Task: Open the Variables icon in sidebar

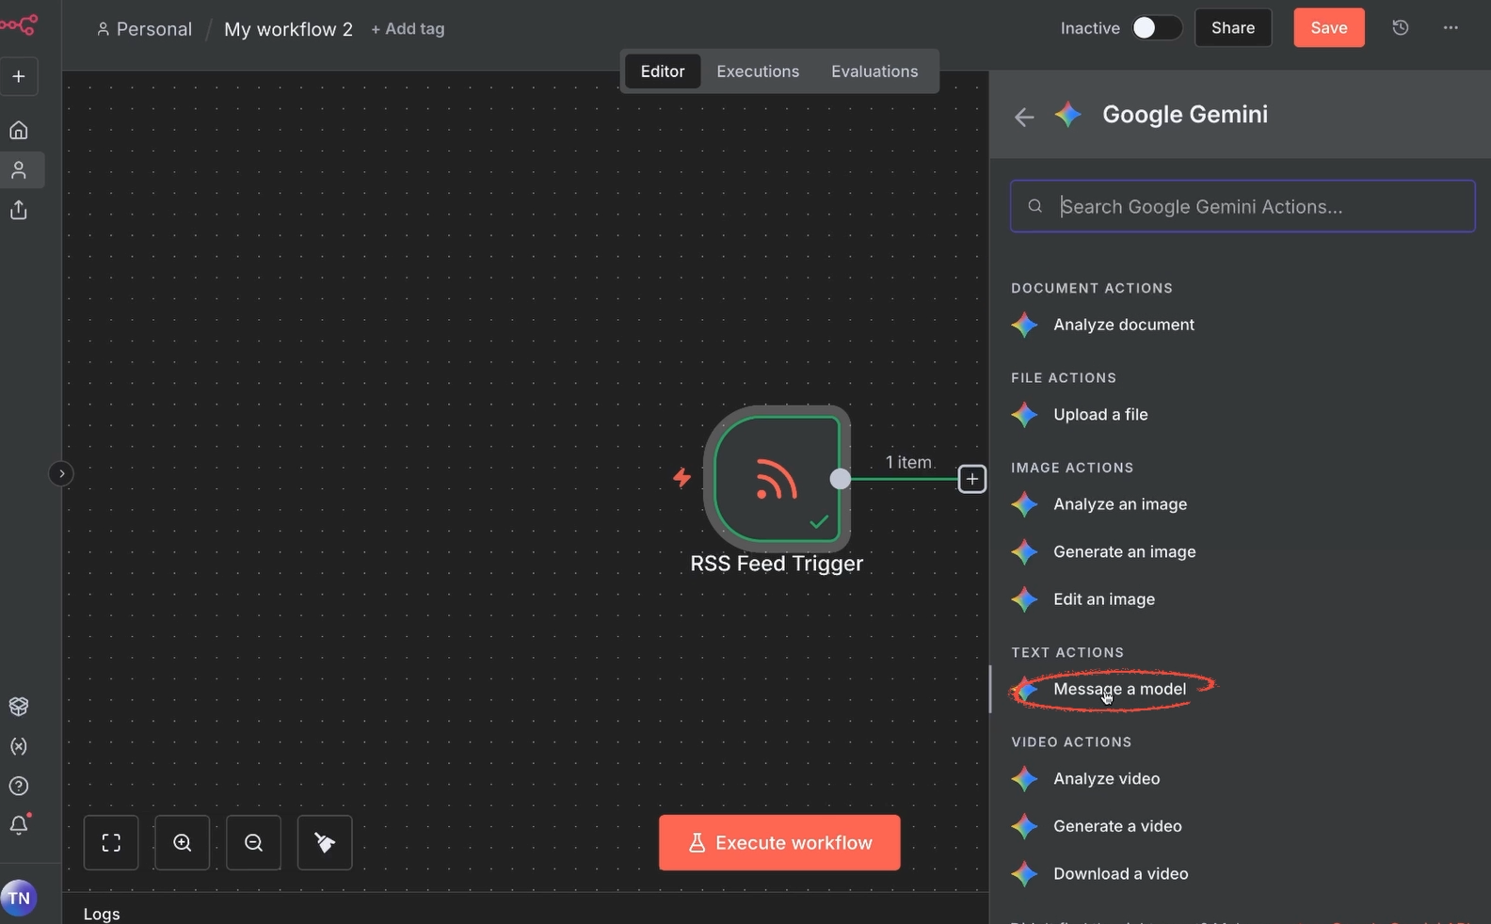Action: [x=19, y=746]
